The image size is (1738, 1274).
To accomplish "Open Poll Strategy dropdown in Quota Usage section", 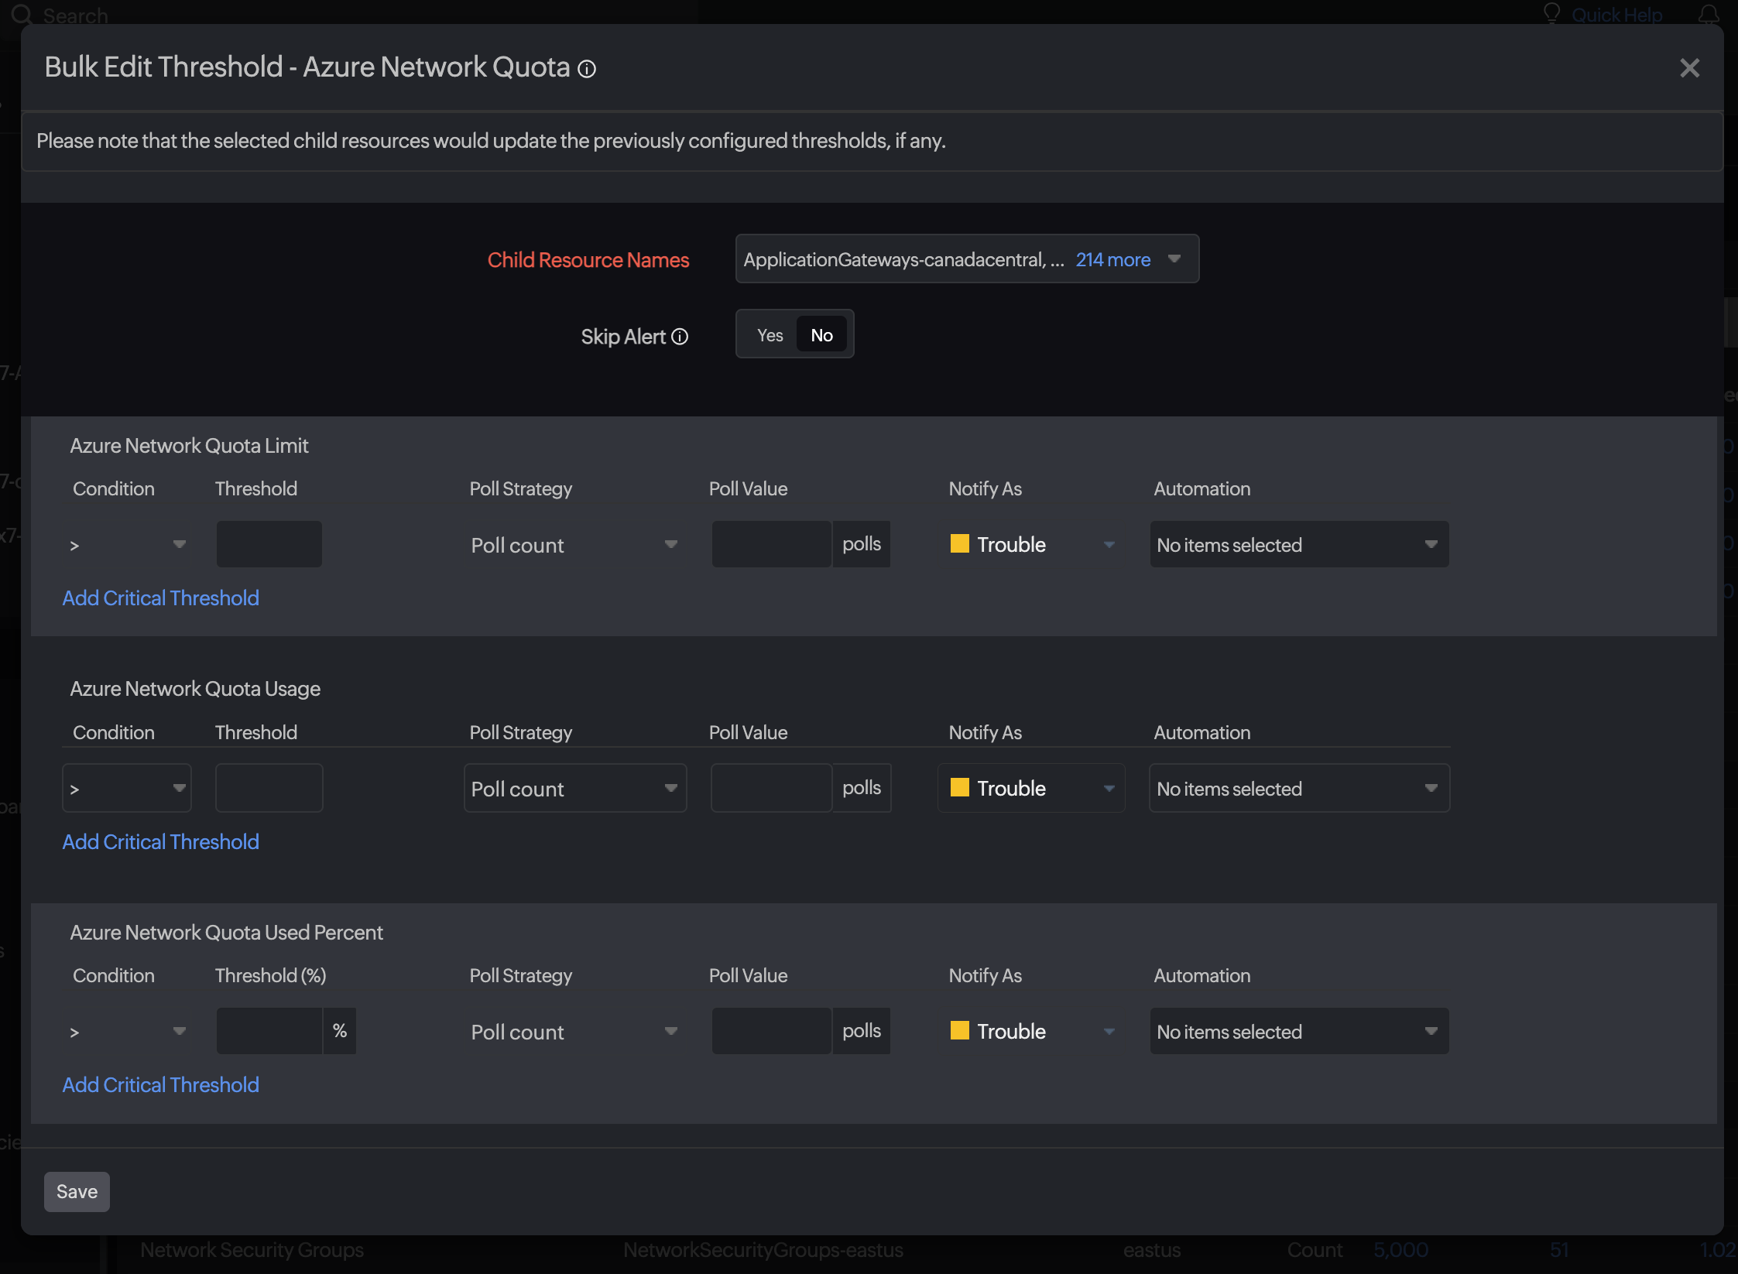I will point(574,788).
